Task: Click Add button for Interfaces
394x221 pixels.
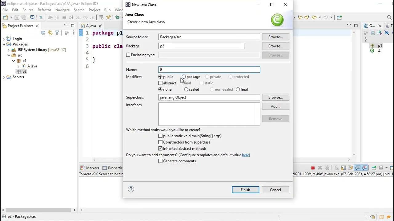Action: 275,107
